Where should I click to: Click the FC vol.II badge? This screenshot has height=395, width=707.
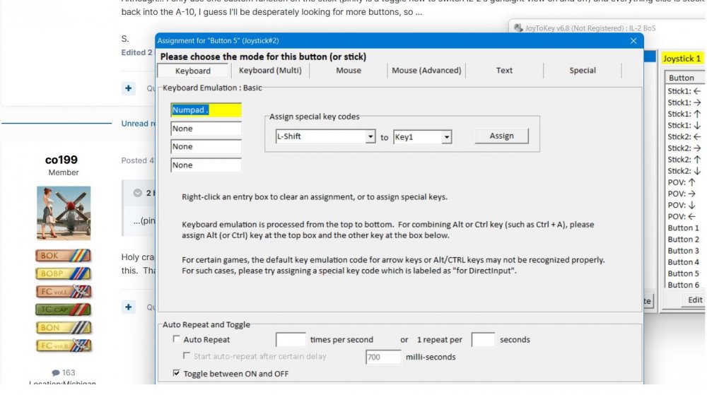click(x=63, y=346)
